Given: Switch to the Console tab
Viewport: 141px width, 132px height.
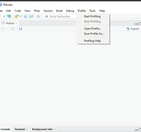Looking at the screenshot, I should 5,129.
